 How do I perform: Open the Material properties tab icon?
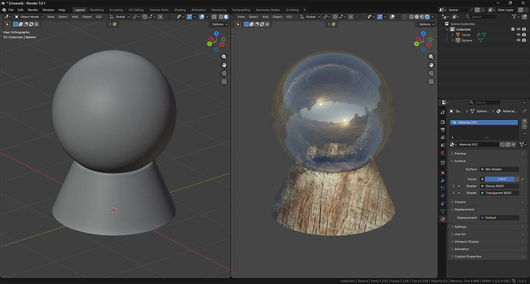pos(443,219)
